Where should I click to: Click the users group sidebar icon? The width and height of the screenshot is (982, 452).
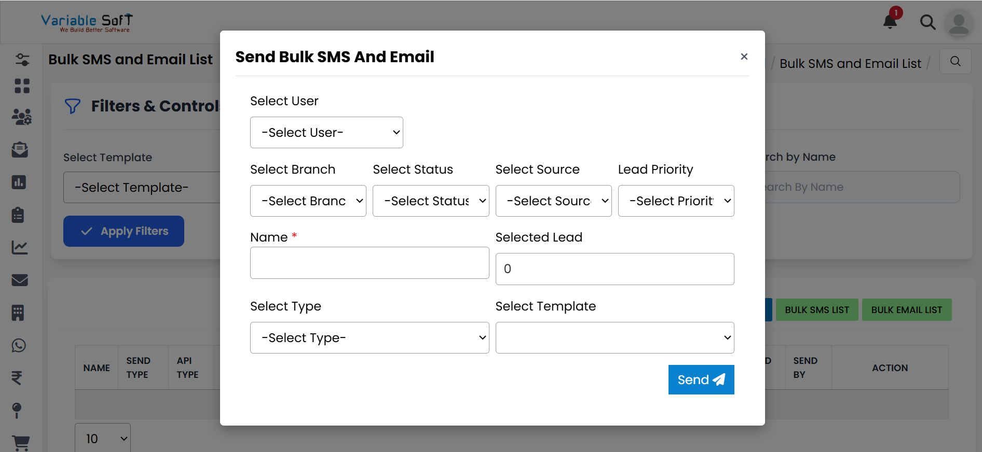point(21,117)
